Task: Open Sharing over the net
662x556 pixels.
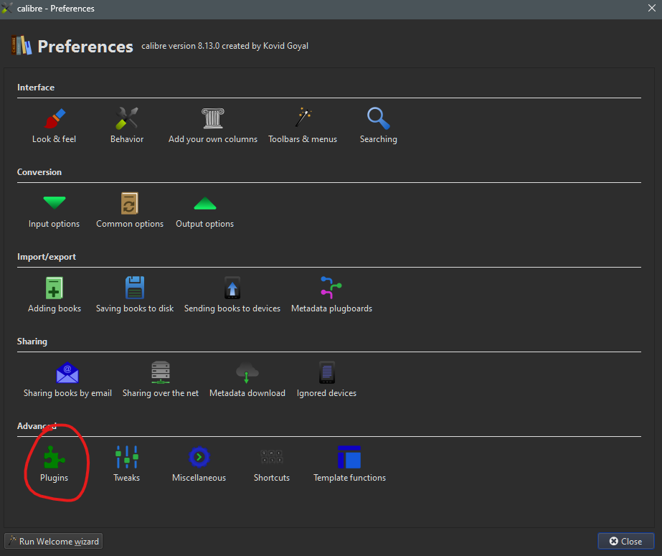Action: point(160,379)
